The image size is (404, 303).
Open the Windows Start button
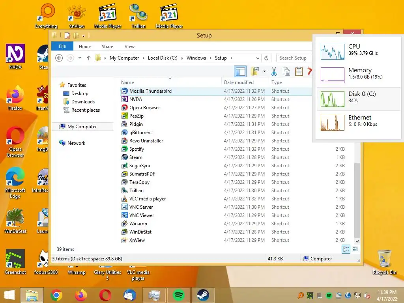click(x=9, y=295)
